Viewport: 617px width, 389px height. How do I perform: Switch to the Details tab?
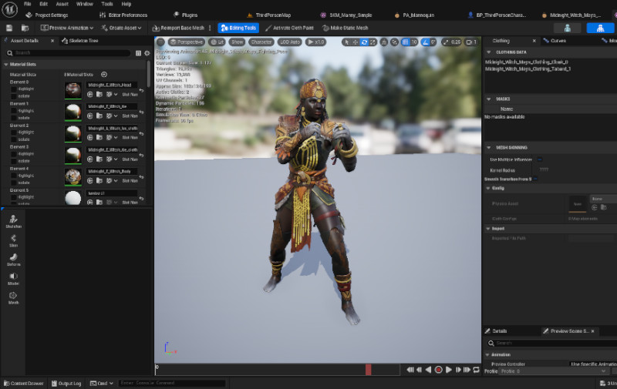pyautogui.click(x=496, y=331)
